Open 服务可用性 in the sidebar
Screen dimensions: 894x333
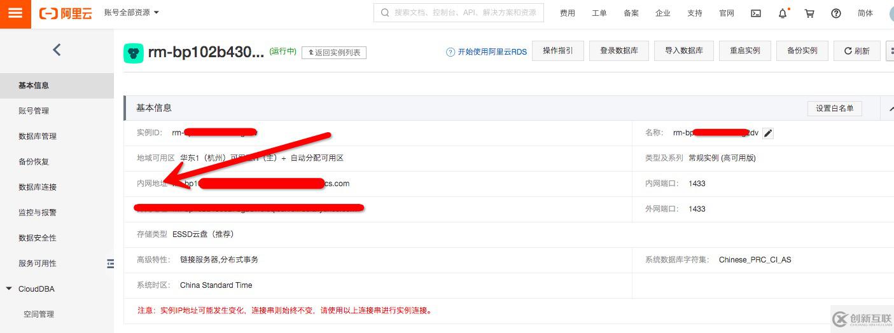point(57,263)
